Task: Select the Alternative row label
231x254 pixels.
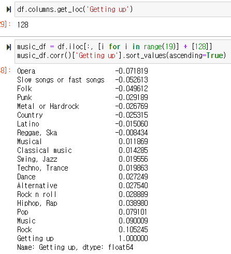Action: pos(37,186)
